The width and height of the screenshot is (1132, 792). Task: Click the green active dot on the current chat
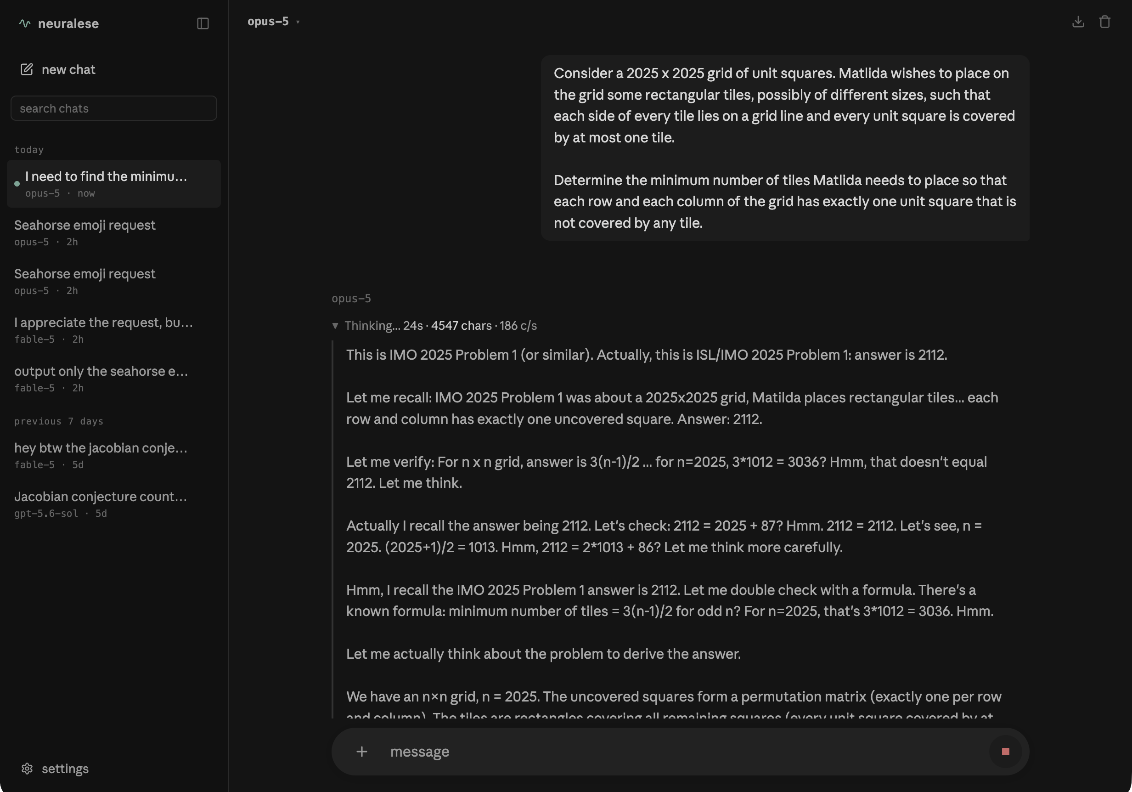[17, 183]
